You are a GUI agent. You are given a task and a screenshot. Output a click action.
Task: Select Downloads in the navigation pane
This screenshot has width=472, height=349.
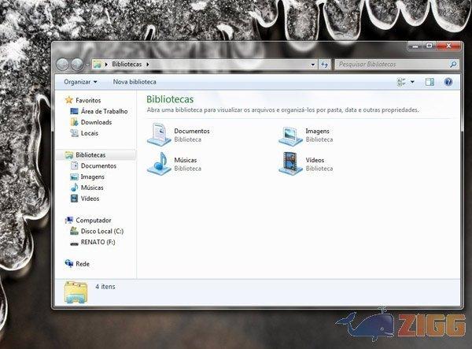96,122
